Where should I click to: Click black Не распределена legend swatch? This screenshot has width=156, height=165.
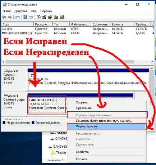(x=4, y=123)
